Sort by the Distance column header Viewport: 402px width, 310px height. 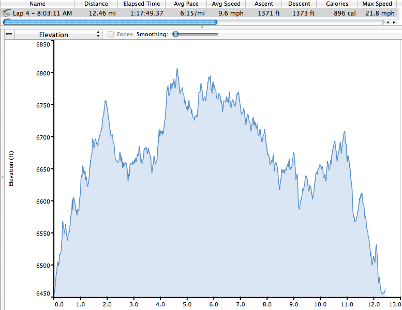tap(96, 4)
